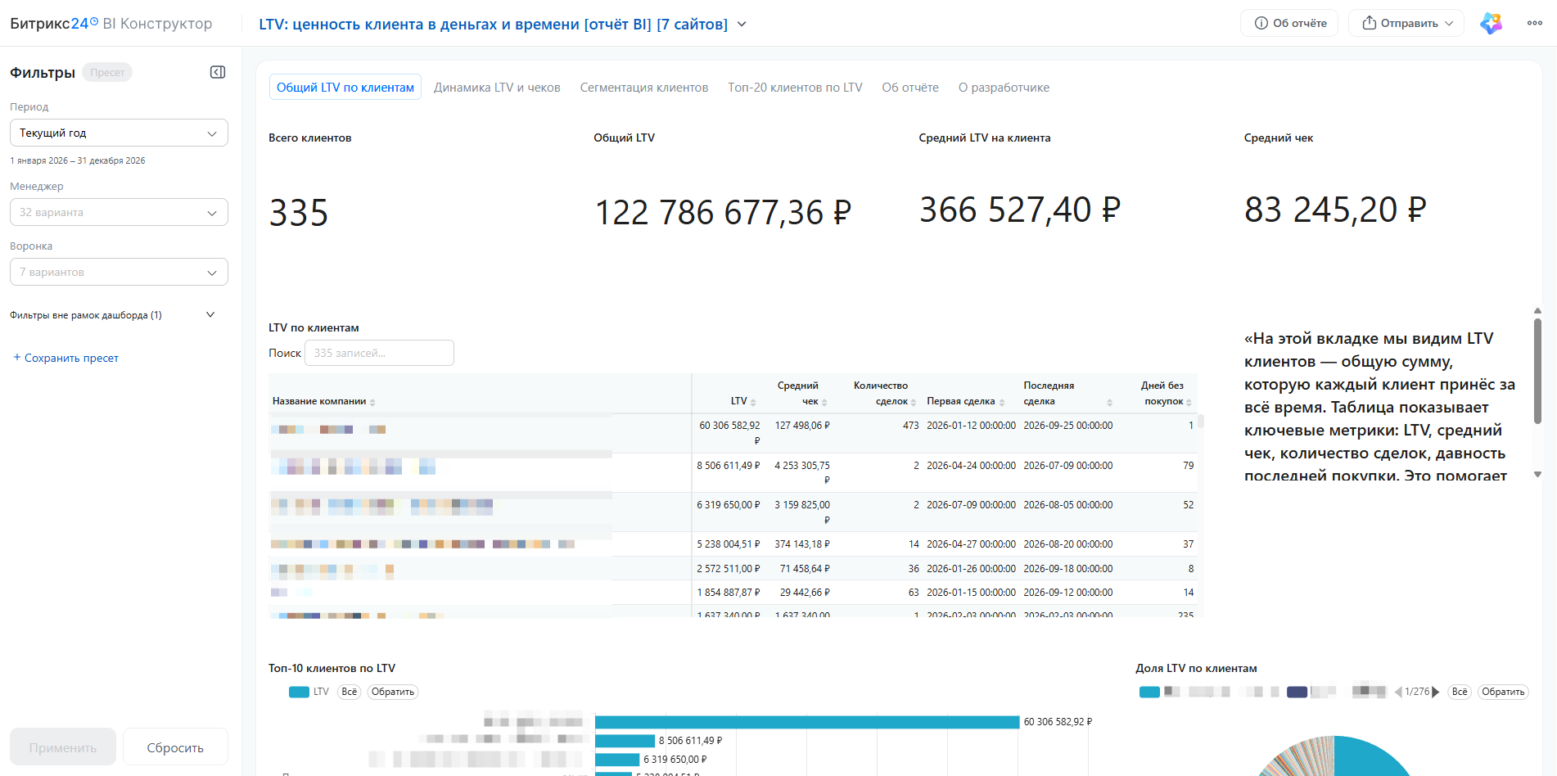Toggle LTV series in bar chart legend
This screenshot has height=776, width=1557.
[309, 692]
